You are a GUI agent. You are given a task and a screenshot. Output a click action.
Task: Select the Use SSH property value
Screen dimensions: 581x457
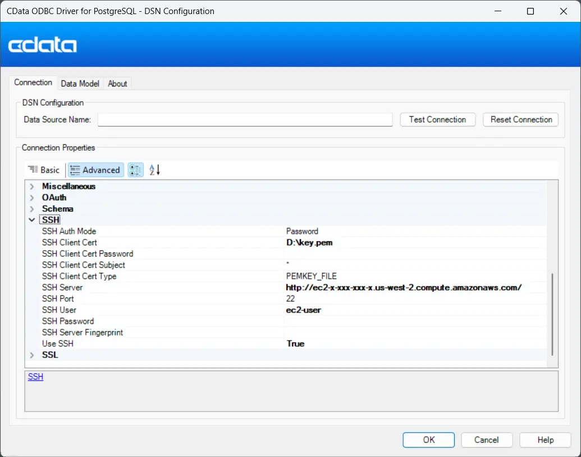pyautogui.click(x=415, y=343)
